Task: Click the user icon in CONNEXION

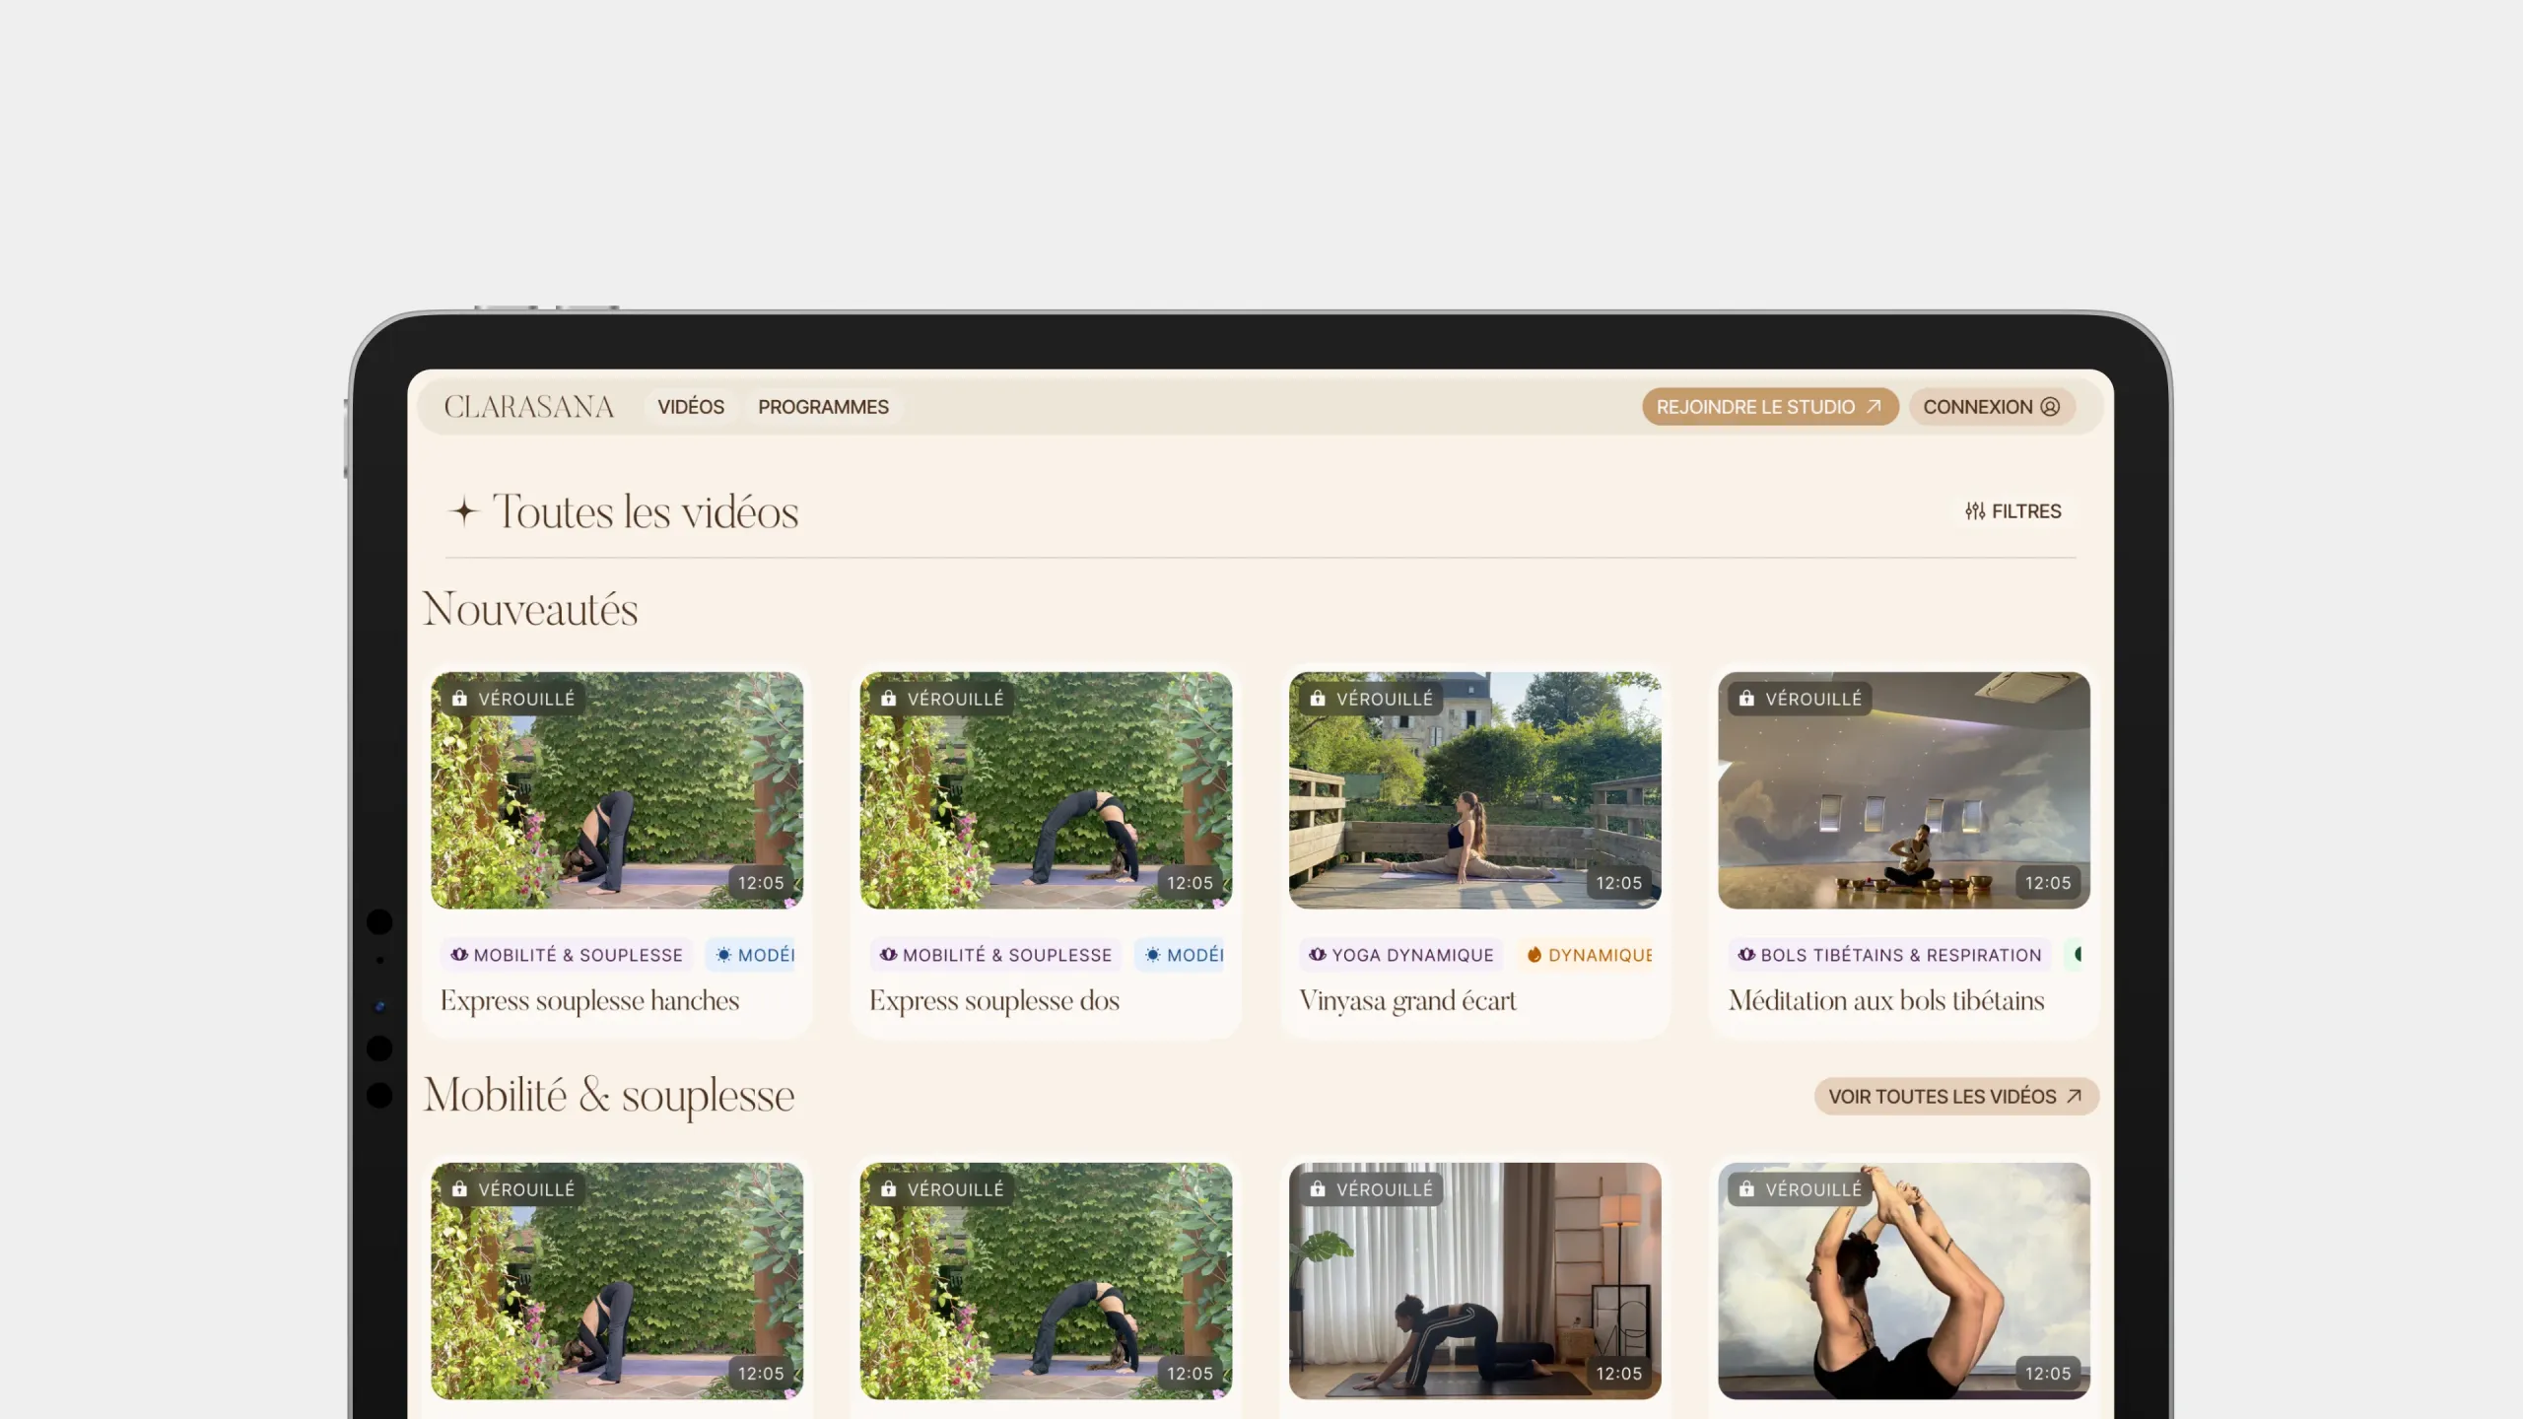Action: (2050, 407)
